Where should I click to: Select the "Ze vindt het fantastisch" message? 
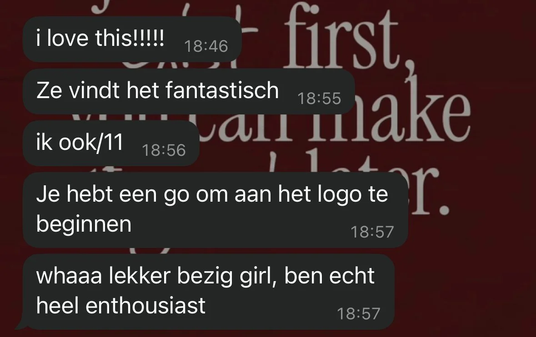coord(189,91)
